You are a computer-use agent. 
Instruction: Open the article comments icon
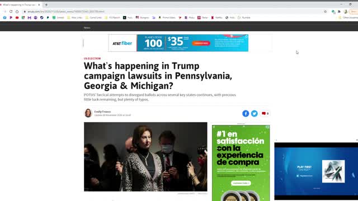pos(265,113)
